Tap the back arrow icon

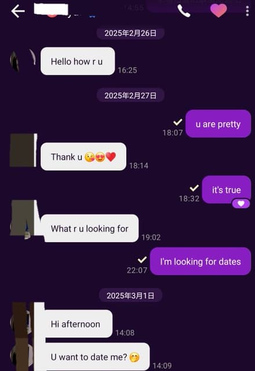click(x=18, y=11)
